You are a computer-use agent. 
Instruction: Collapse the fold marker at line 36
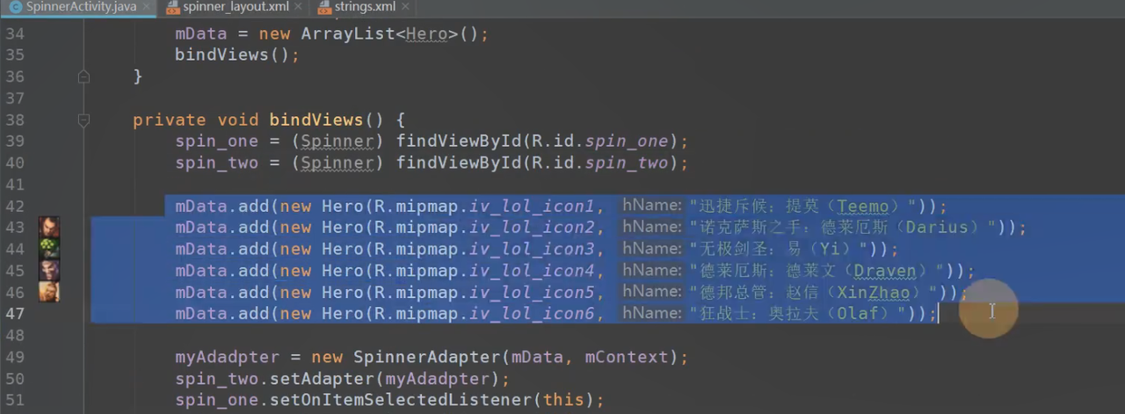(83, 76)
